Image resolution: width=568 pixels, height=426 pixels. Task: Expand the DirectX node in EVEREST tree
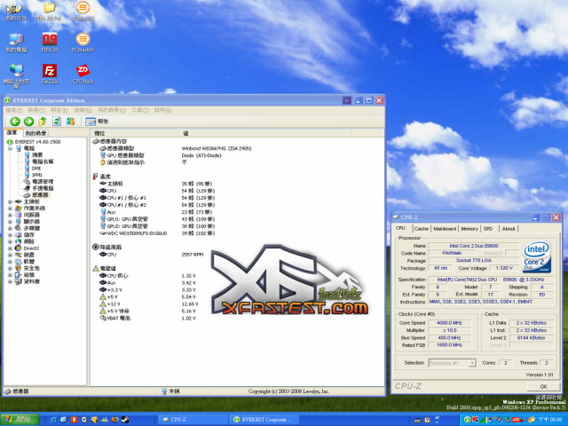pyautogui.click(x=10, y=248)
